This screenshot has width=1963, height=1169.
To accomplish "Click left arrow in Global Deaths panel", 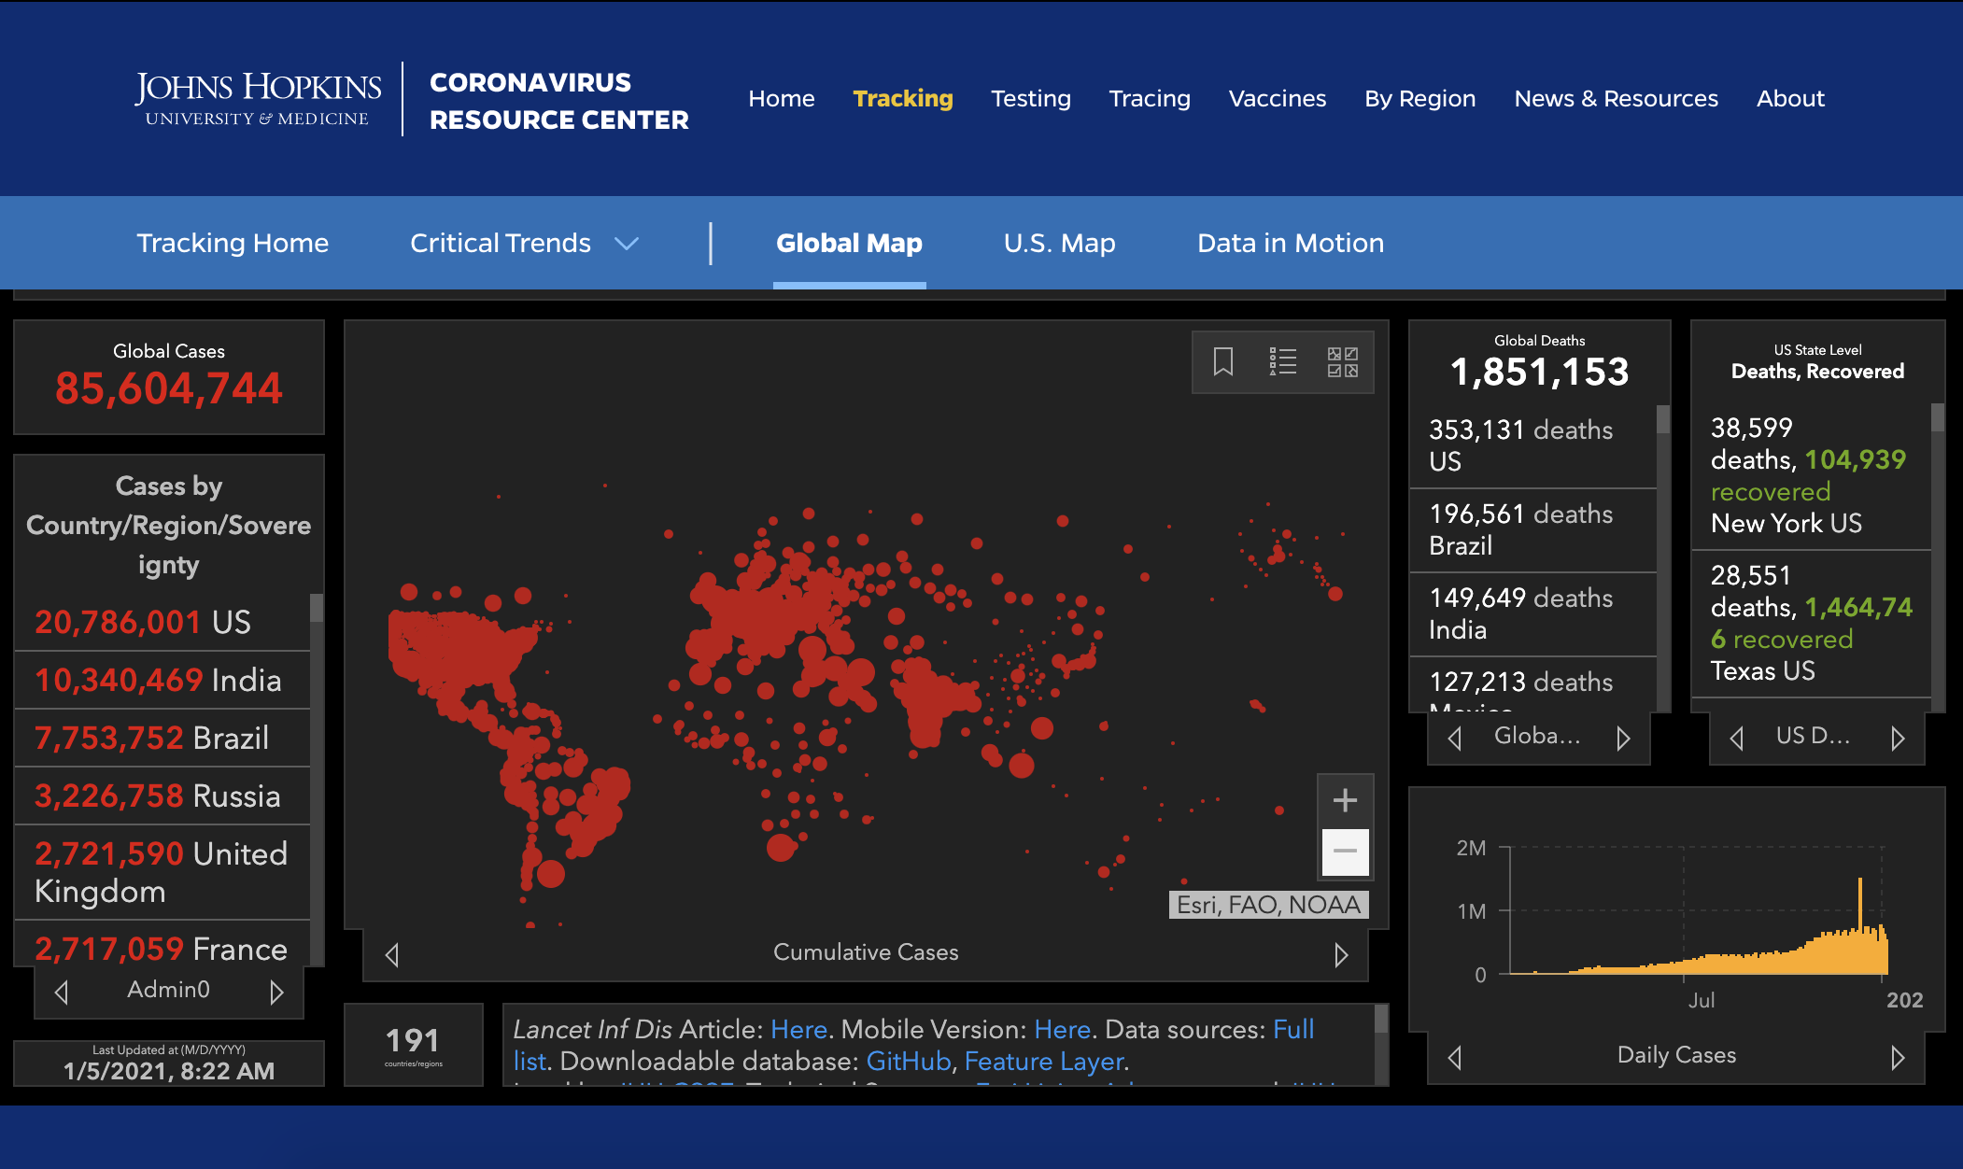I will (1454, 739).
